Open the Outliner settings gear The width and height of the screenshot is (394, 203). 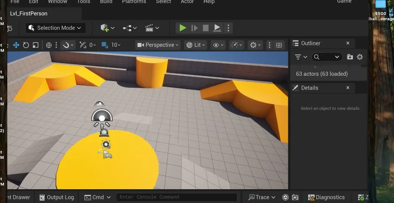coord(360,57)
